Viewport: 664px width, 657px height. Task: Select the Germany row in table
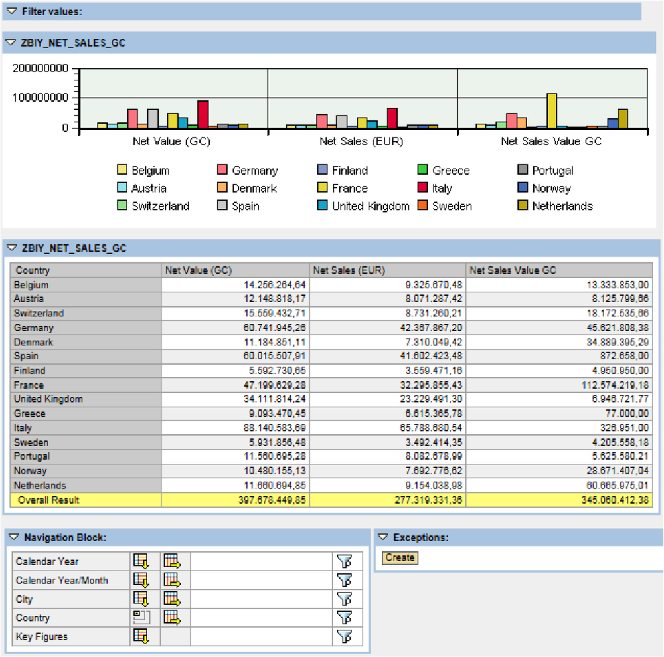pos(34,328)
